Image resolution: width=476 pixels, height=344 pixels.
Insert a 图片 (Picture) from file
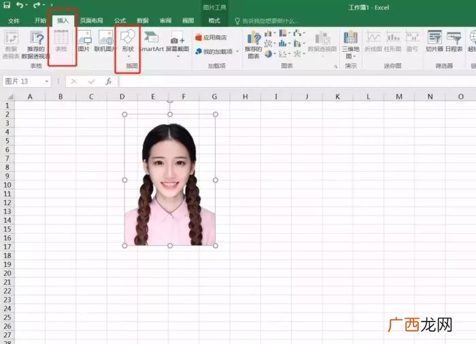pos(84,41)
